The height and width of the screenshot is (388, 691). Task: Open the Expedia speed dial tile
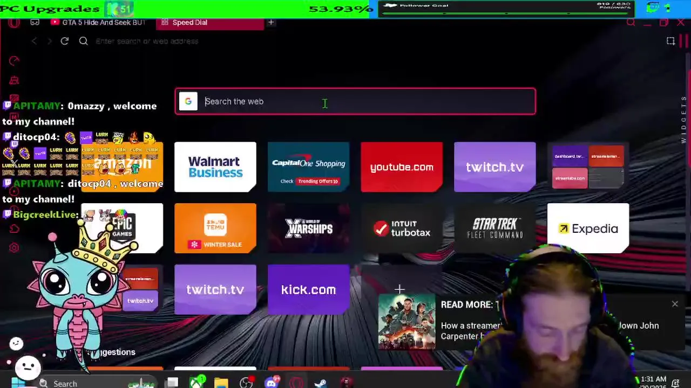(x=588, y=228)
